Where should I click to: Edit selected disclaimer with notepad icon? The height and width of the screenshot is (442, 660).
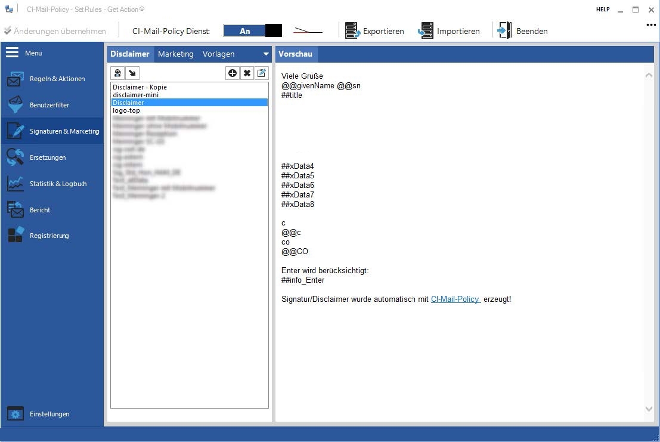tap(261, 73)
